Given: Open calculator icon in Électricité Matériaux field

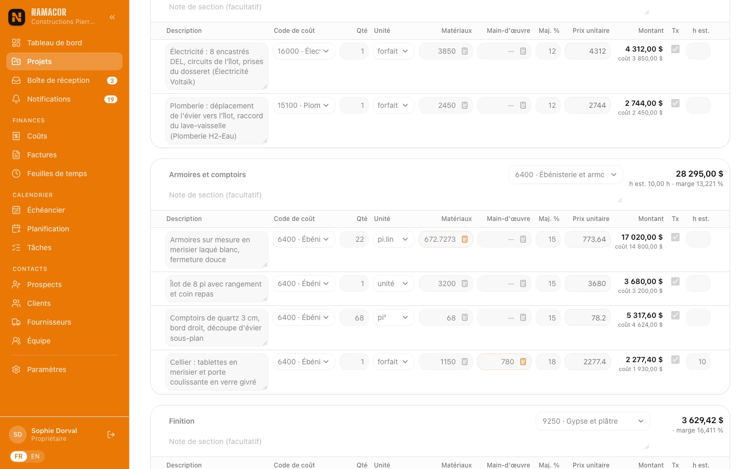Looking at the screenshot, I should point(465,51).
